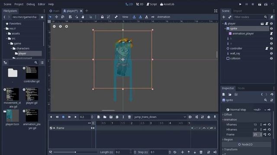The width and height of the screenshot is (277, 155).
Task: Open the Editor menu
Action: [42, 4]
